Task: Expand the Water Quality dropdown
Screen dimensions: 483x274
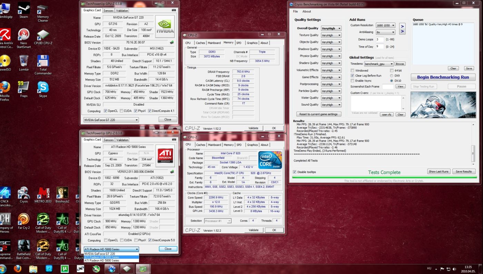Action: pos(331,98)
